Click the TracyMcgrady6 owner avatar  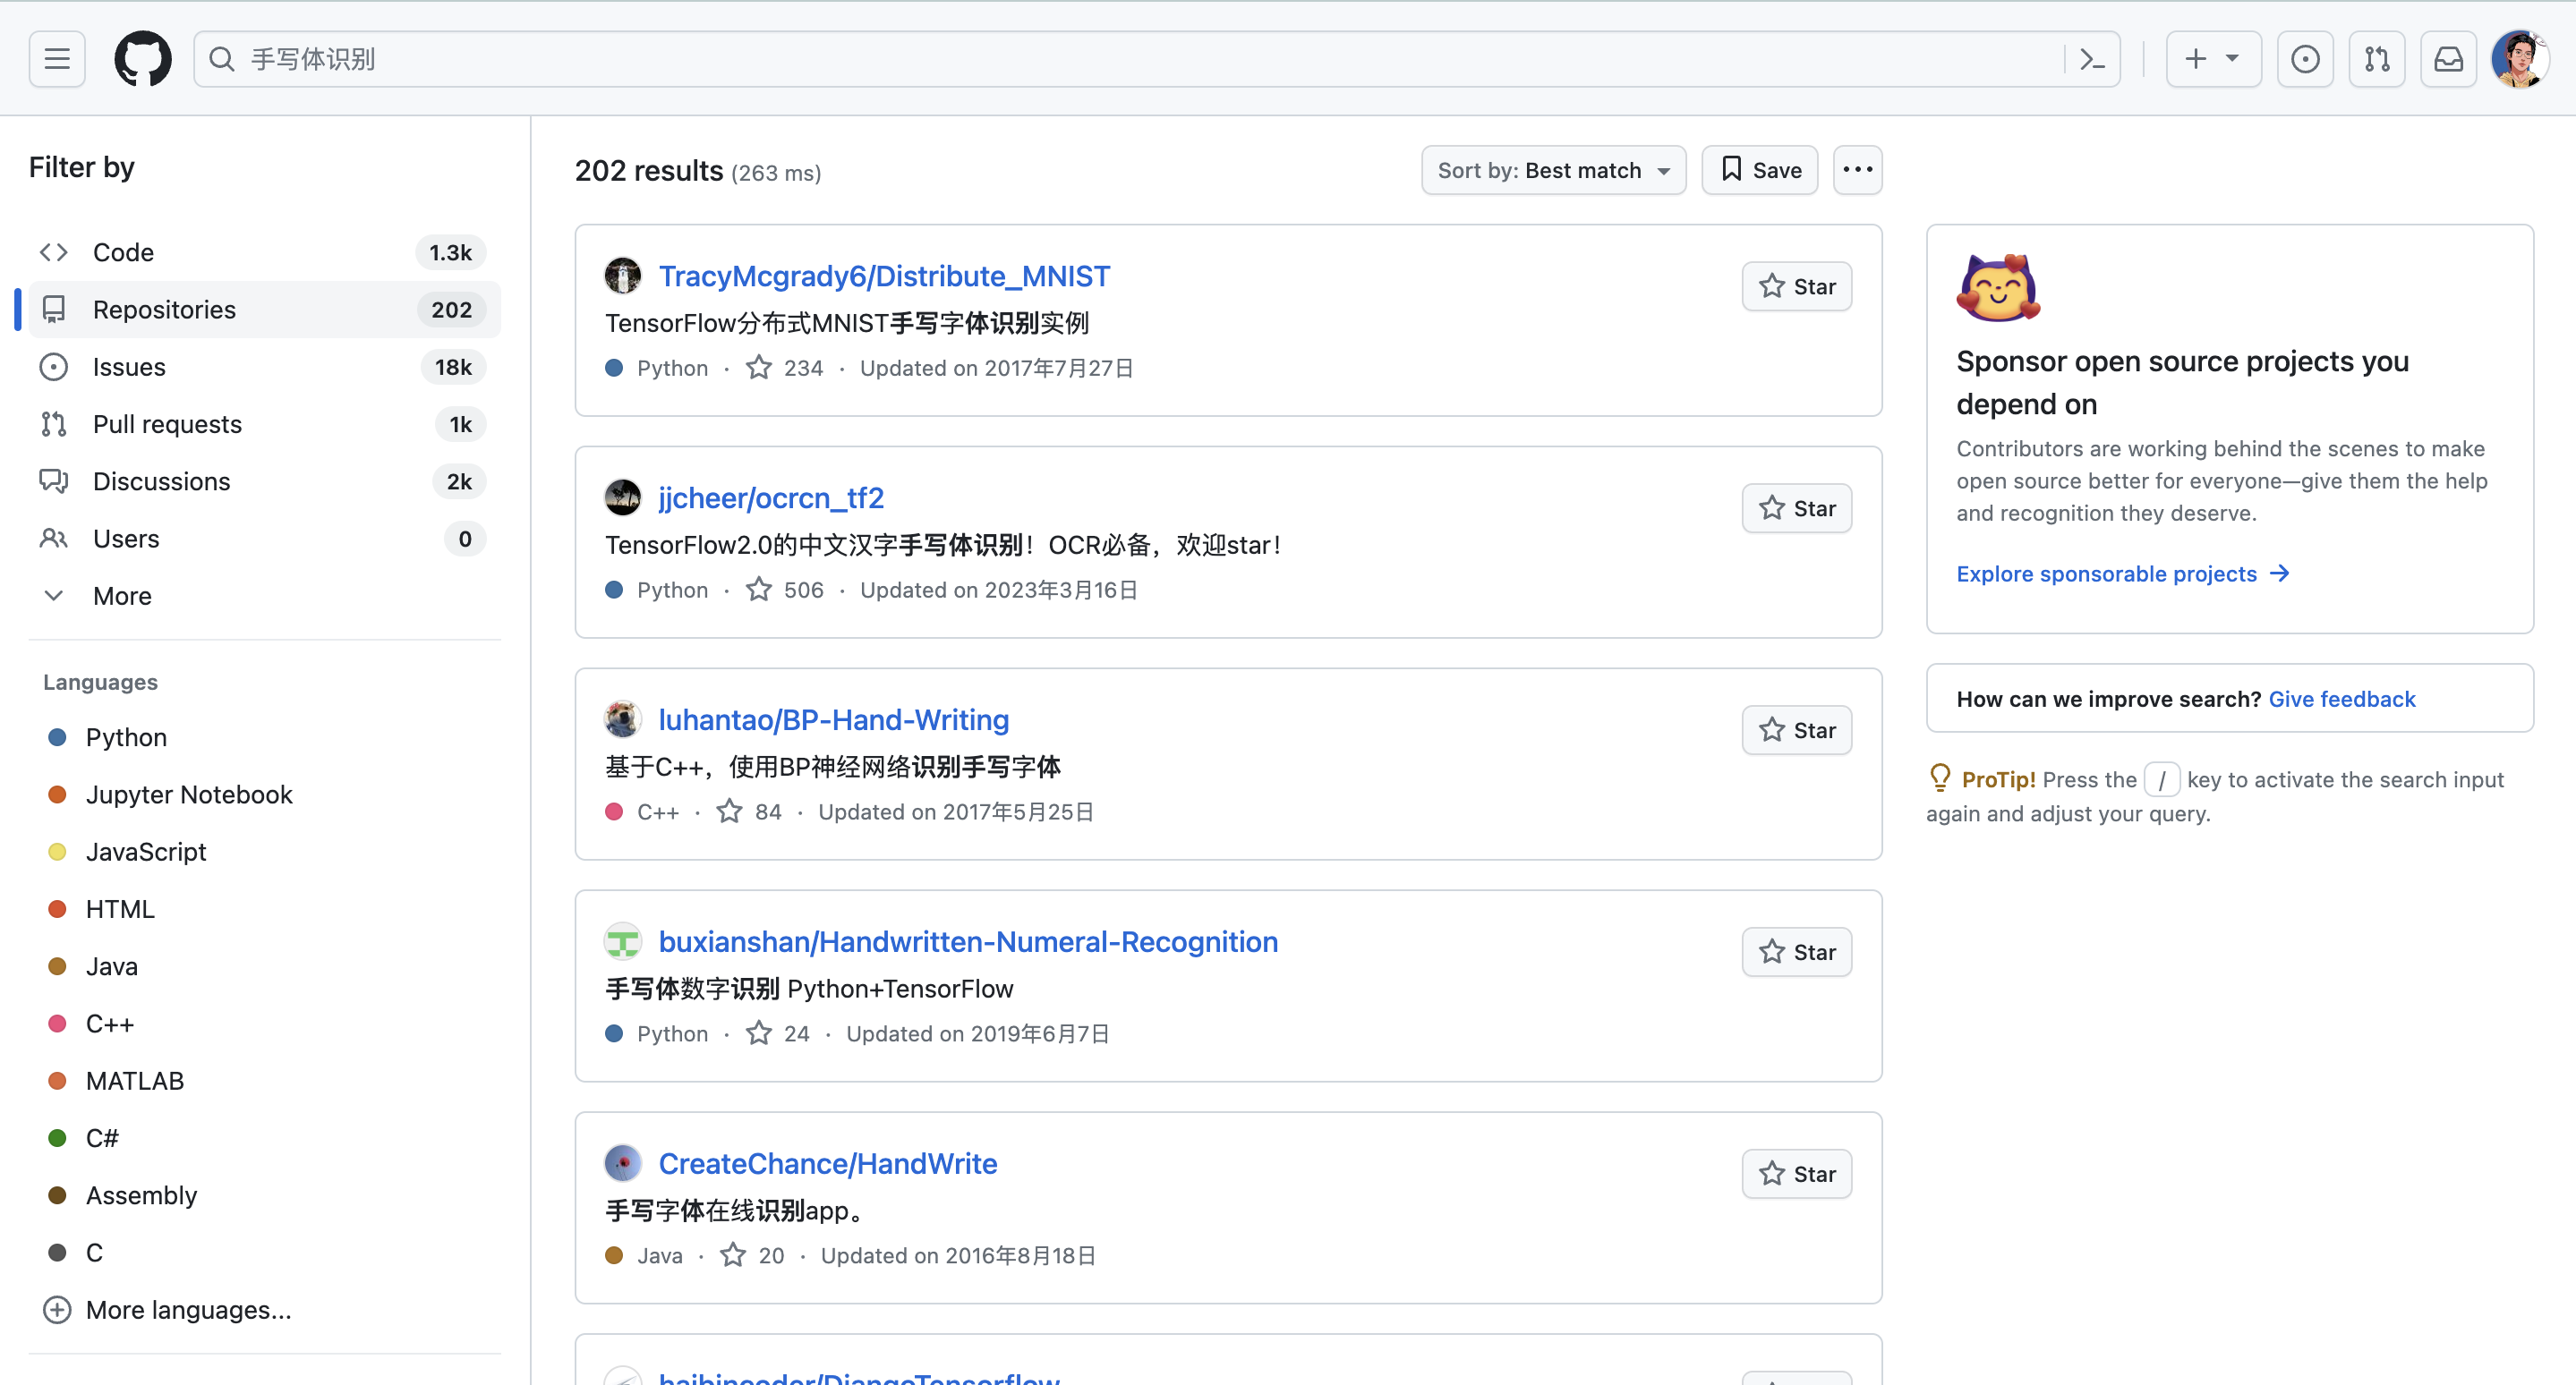(623, 276)
